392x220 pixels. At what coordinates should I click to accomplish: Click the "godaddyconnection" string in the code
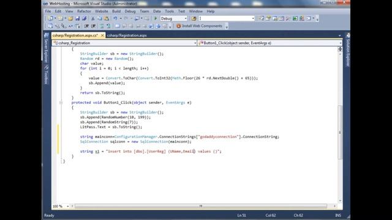(x=218, y=137)
